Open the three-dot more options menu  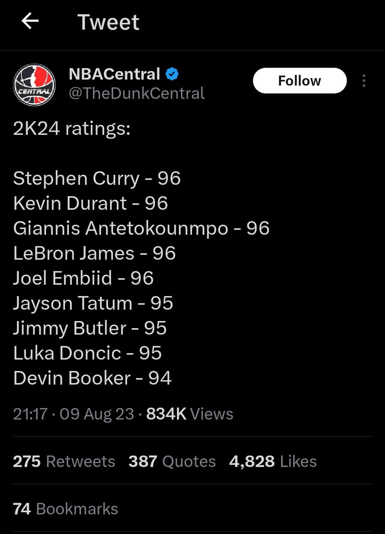(x=364, y=81)
